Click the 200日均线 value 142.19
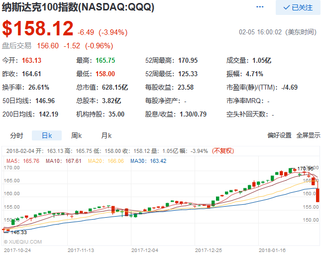The image size is (321, 255). [x=48, y=114]
